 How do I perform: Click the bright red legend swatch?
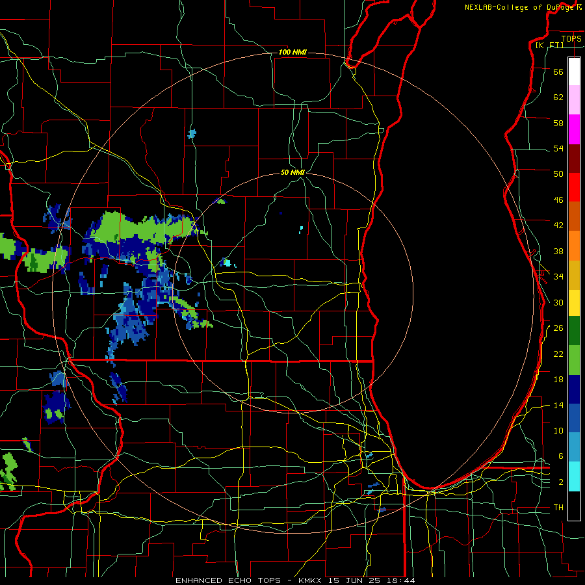click(x=574, y=187)
